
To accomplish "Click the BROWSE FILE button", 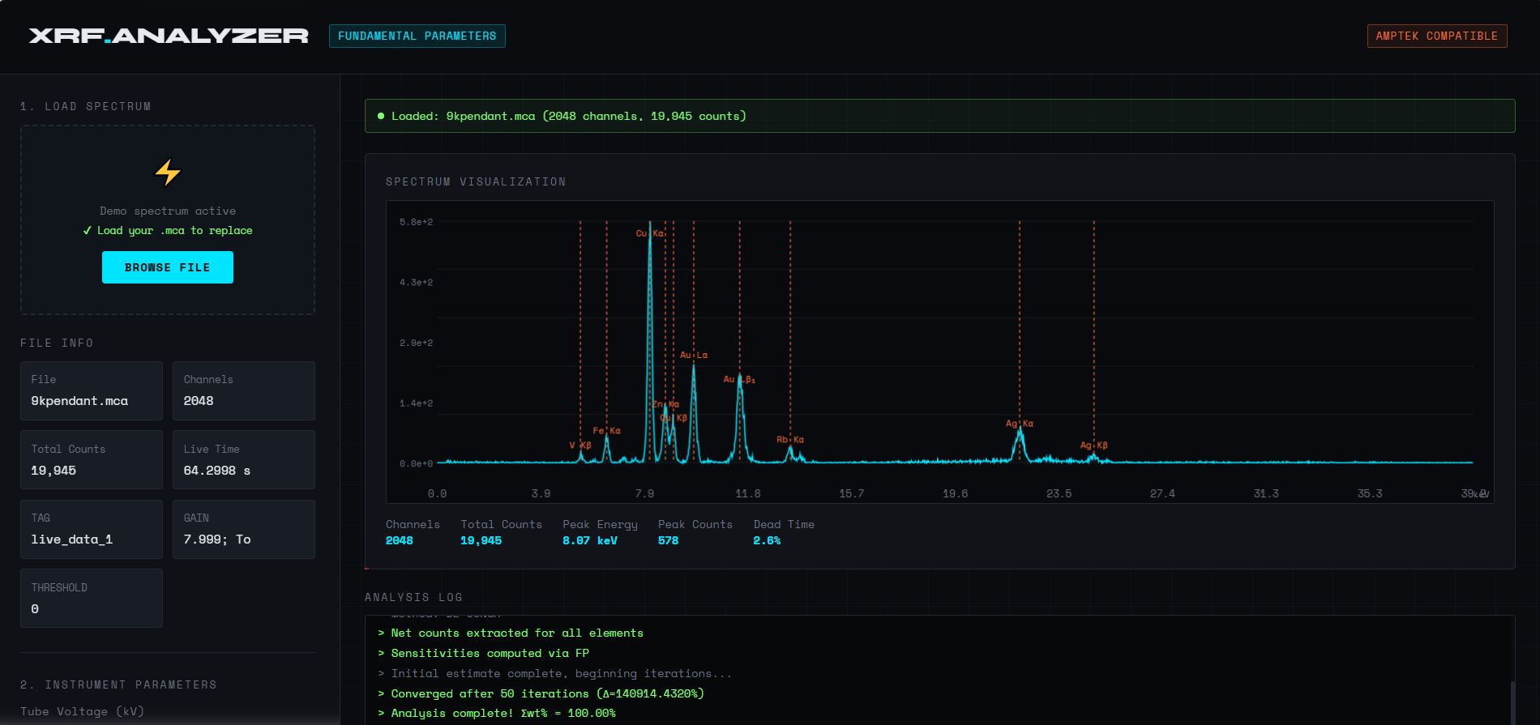I will (168, 267).
